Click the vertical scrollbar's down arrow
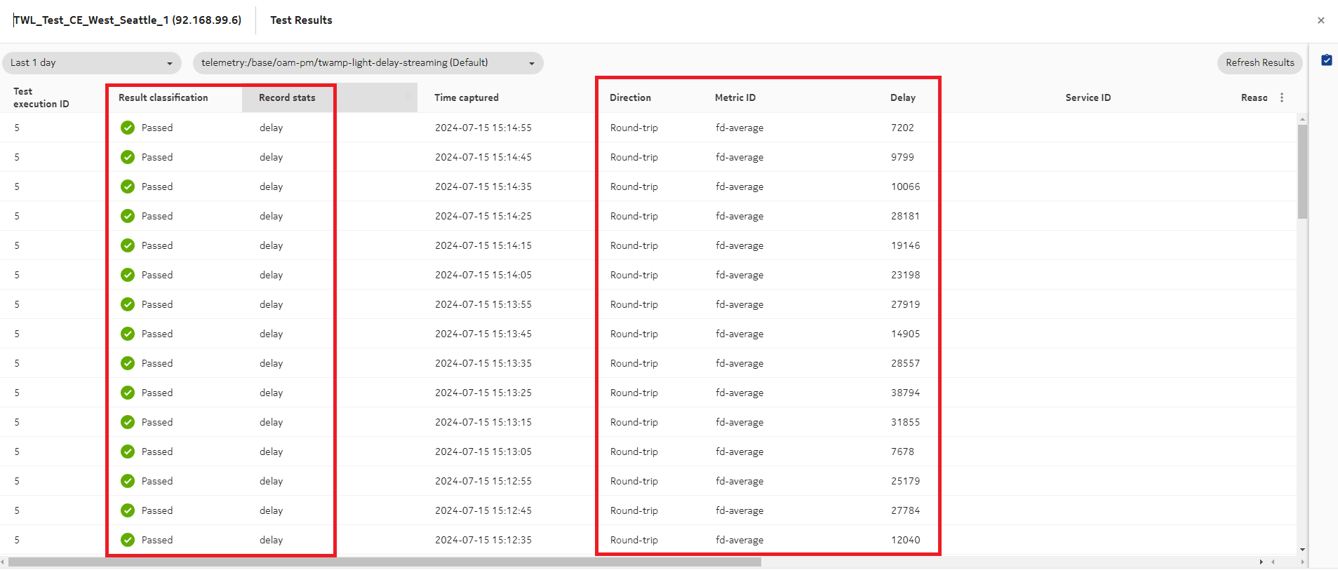 click(1302, 550)
